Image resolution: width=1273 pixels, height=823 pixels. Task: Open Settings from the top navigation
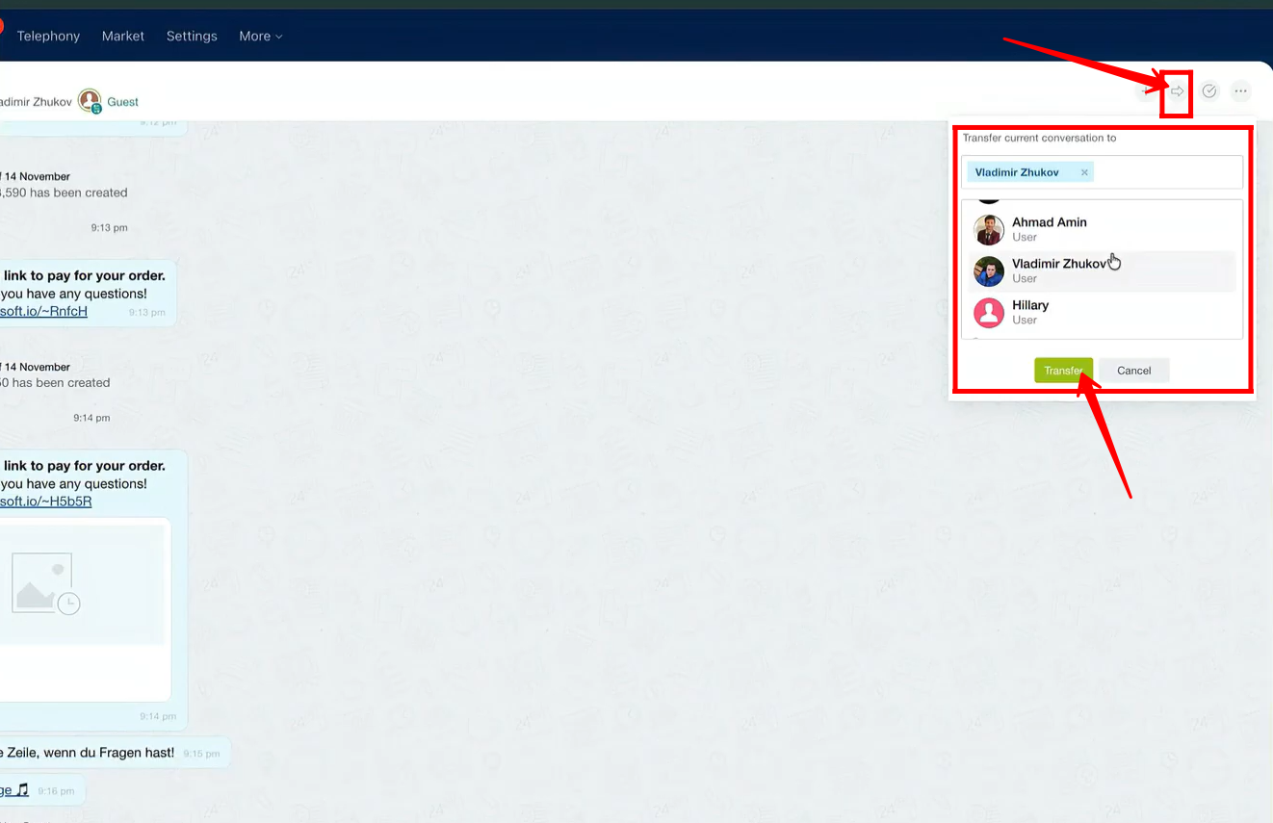192,37
